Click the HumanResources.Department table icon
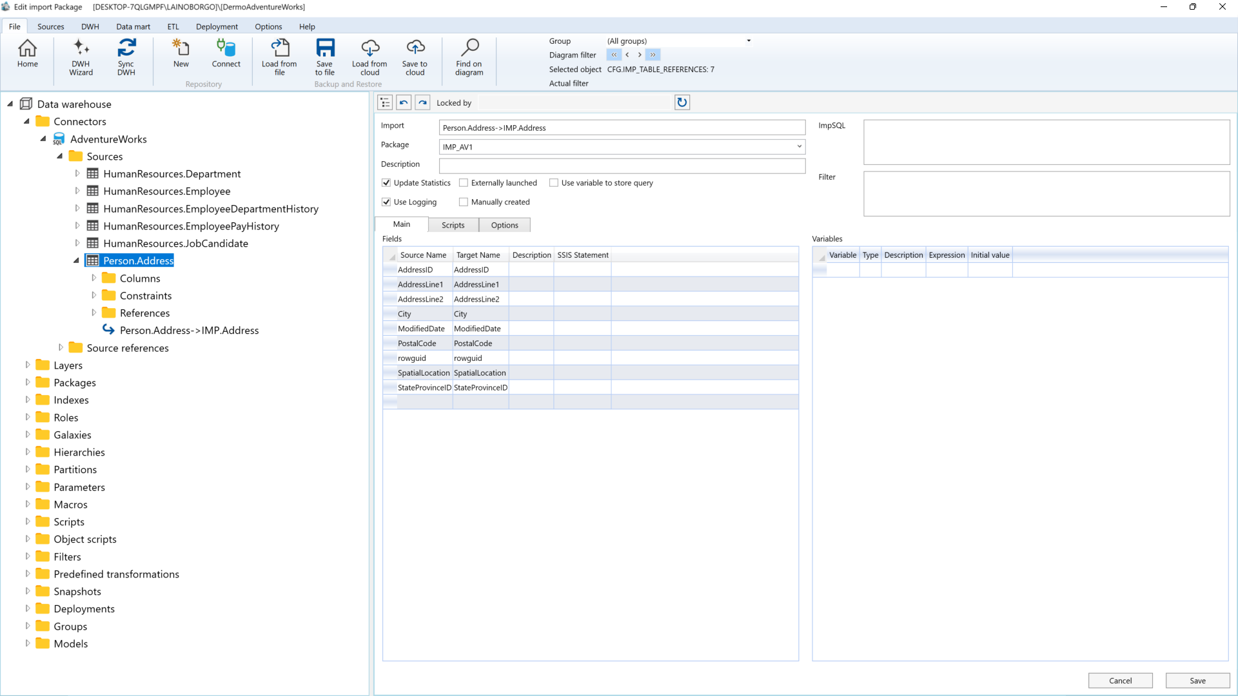This screenshot has width=1238, height=696. click(x=92, y=173)
